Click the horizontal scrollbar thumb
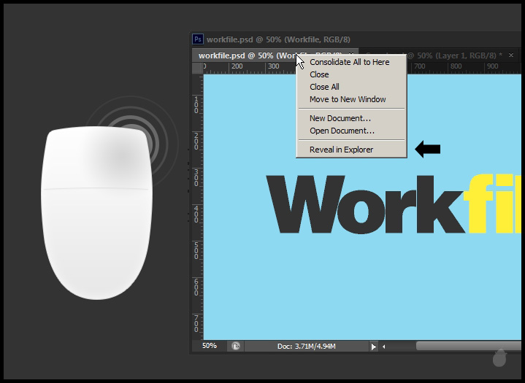Image resolution: width=525 pixels, height=383 pixels. [x=467, y=347]
